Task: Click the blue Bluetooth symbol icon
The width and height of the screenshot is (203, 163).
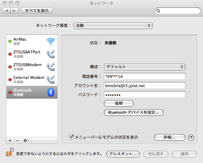Action: (x=51, y=92)
